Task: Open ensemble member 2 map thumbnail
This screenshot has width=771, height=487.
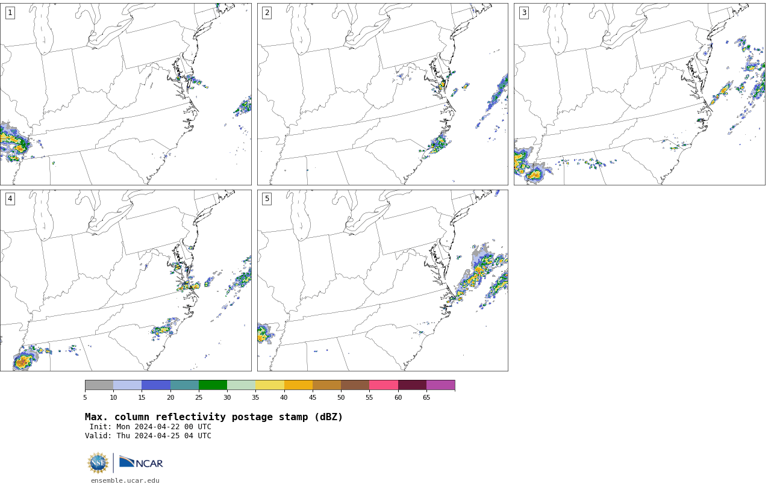Action: pos(382,94)
